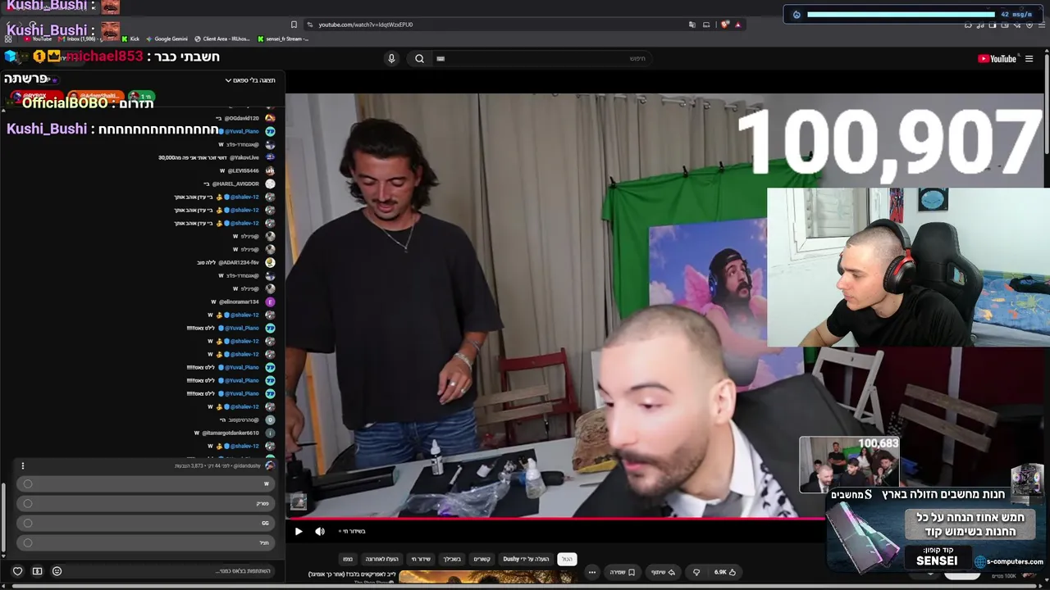Image resolution: width=1050 pixels, height=590 pixels.
Task: Select the "הכול" filter chip
Action: (x=567, y=559)
